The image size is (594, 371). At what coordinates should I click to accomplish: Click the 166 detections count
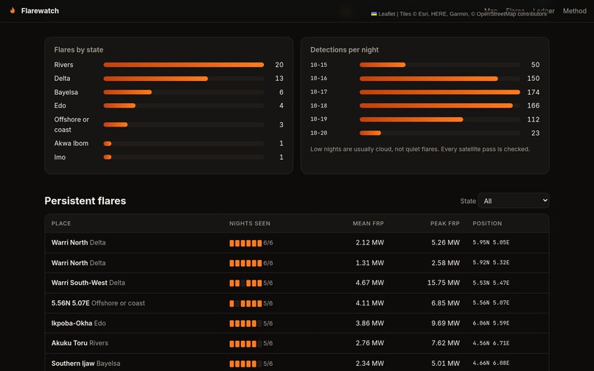(x=533, y=105)
